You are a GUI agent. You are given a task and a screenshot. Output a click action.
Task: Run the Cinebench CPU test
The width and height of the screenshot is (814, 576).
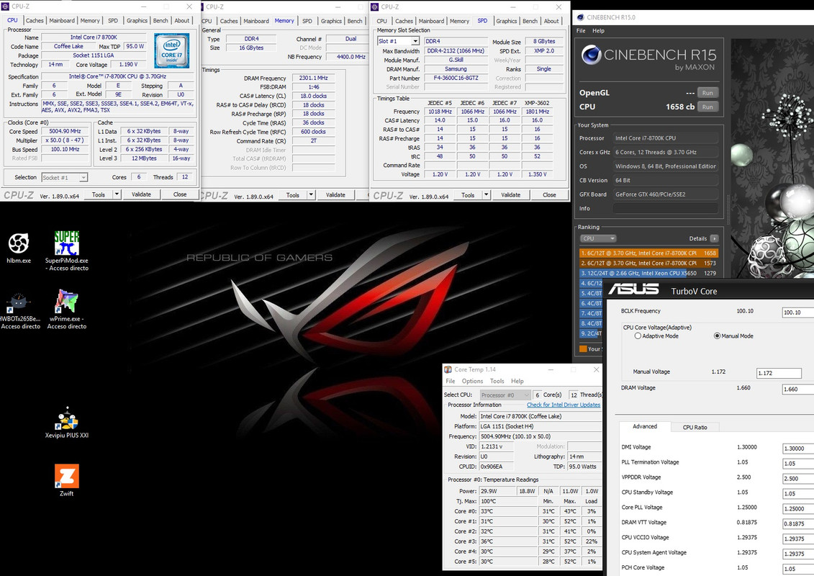coord(707,107)
